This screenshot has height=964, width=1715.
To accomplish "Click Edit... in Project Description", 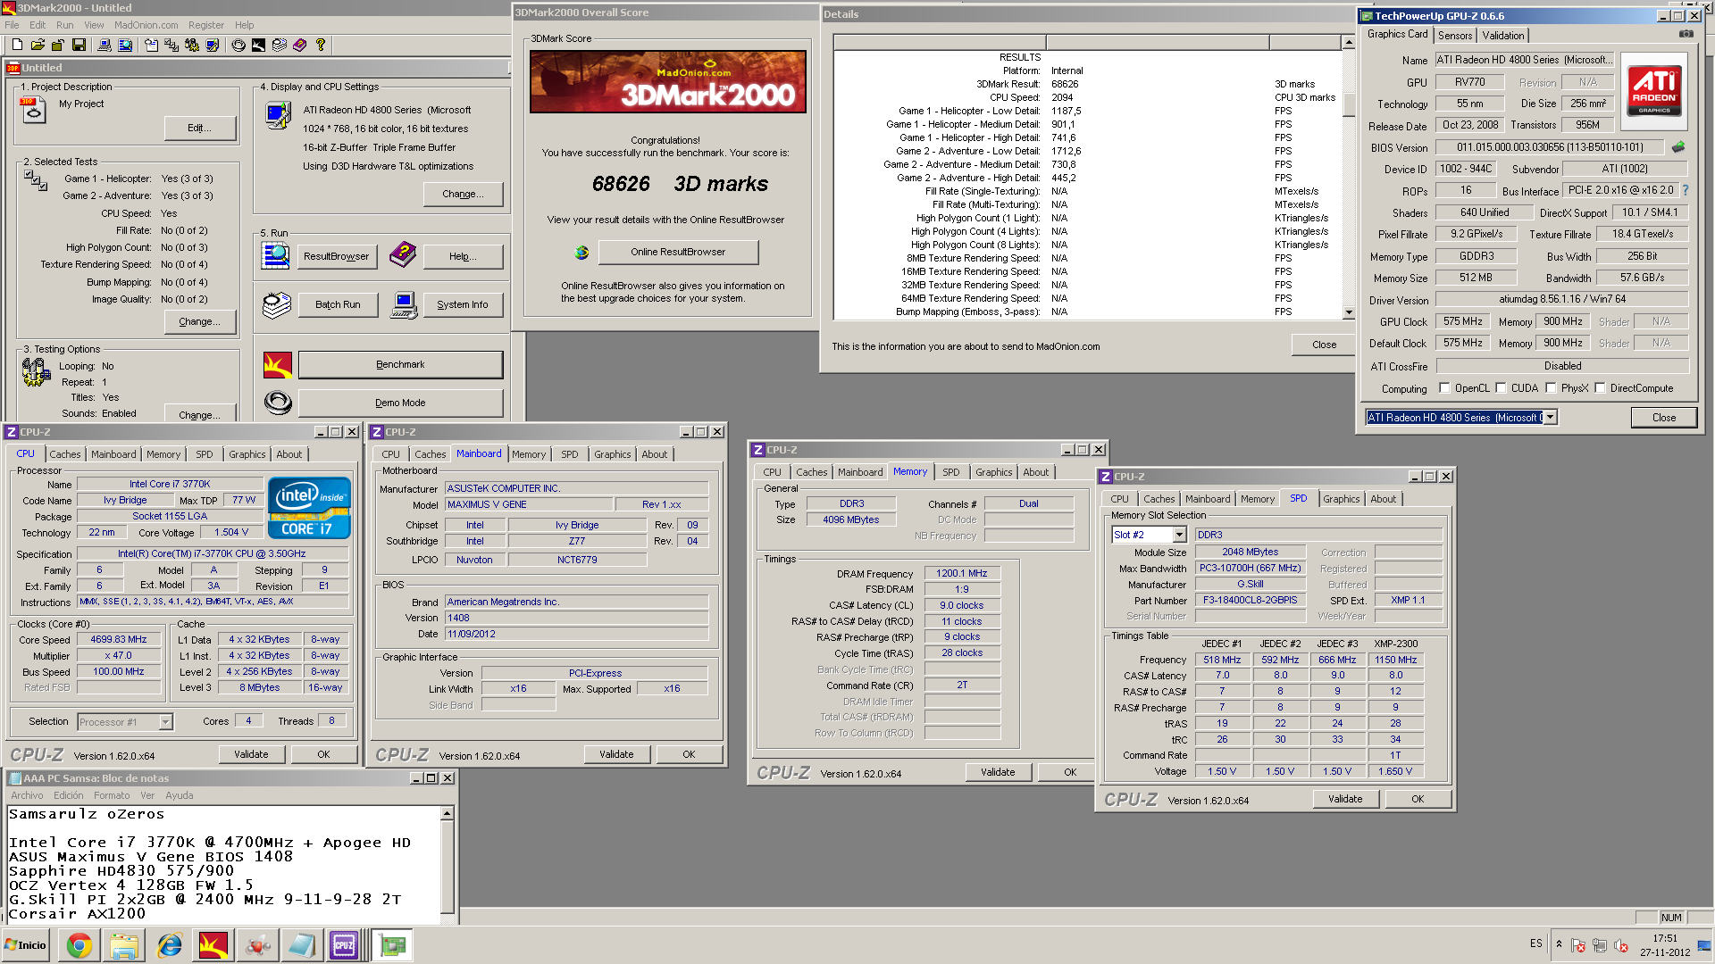I will click(200, 129).
